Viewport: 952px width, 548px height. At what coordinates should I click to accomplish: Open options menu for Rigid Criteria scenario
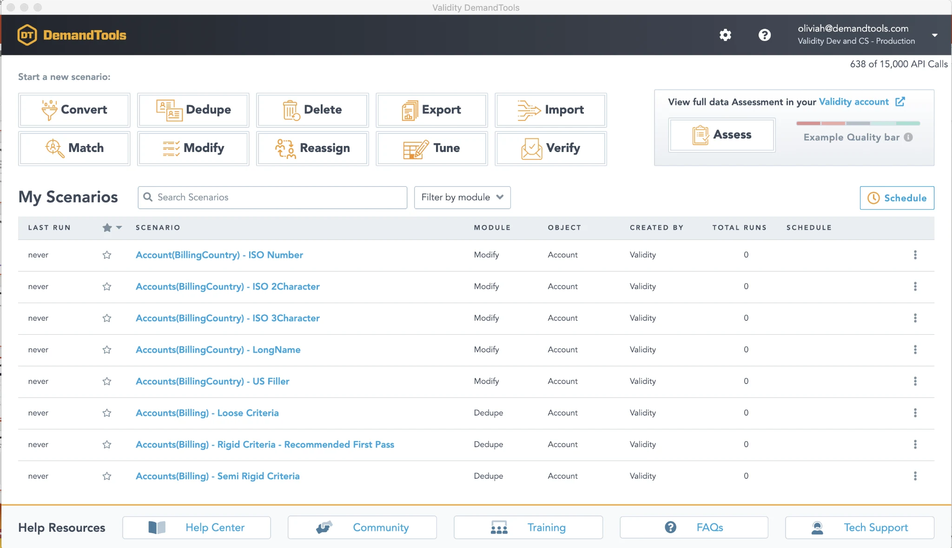[x=915, y=444]
